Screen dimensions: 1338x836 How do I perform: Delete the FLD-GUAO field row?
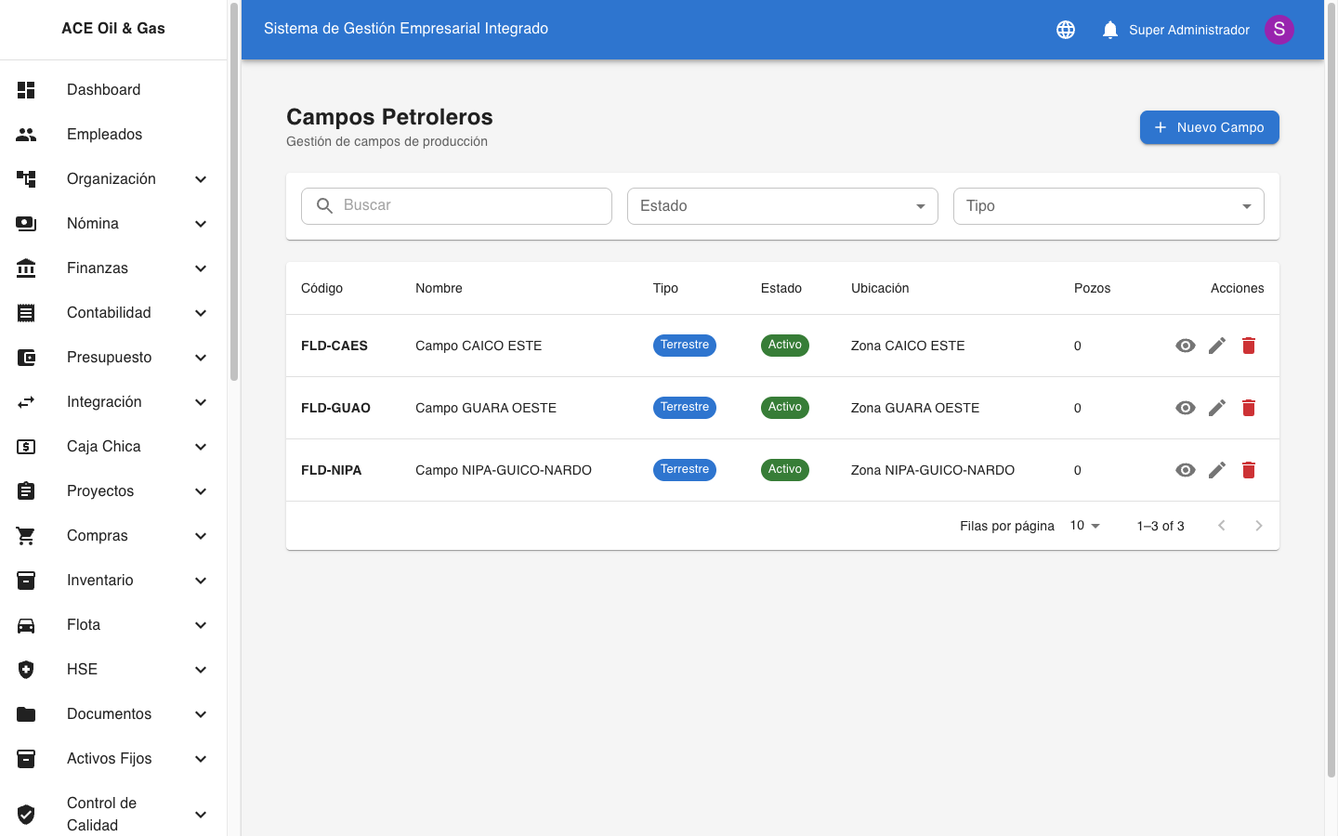click(1248, 408)
